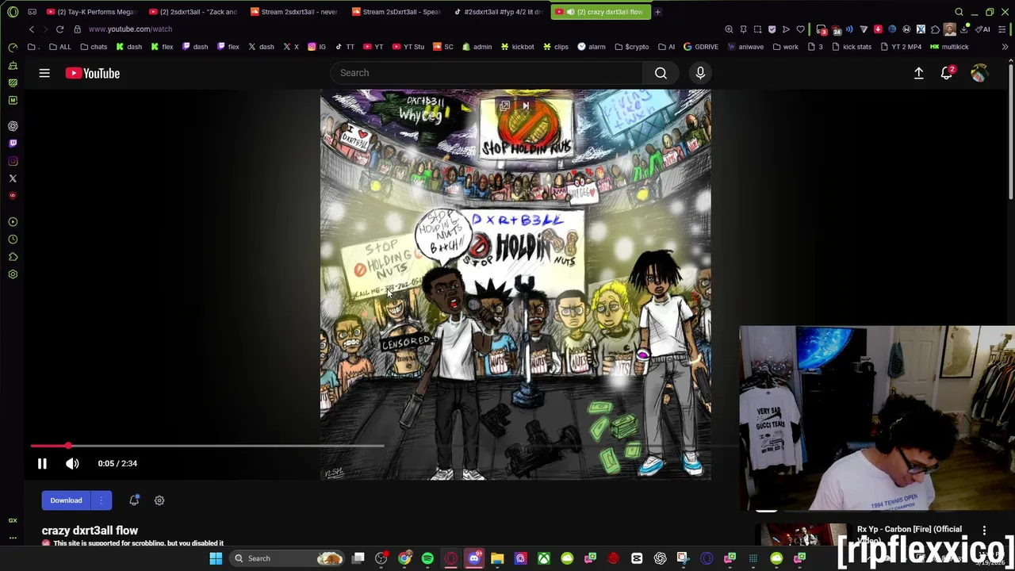Open Opera sidebar settings gear icon

[13, 274]
